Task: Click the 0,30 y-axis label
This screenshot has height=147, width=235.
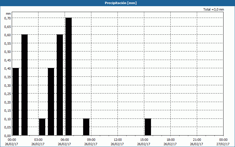Action: [x=8, y=85]
